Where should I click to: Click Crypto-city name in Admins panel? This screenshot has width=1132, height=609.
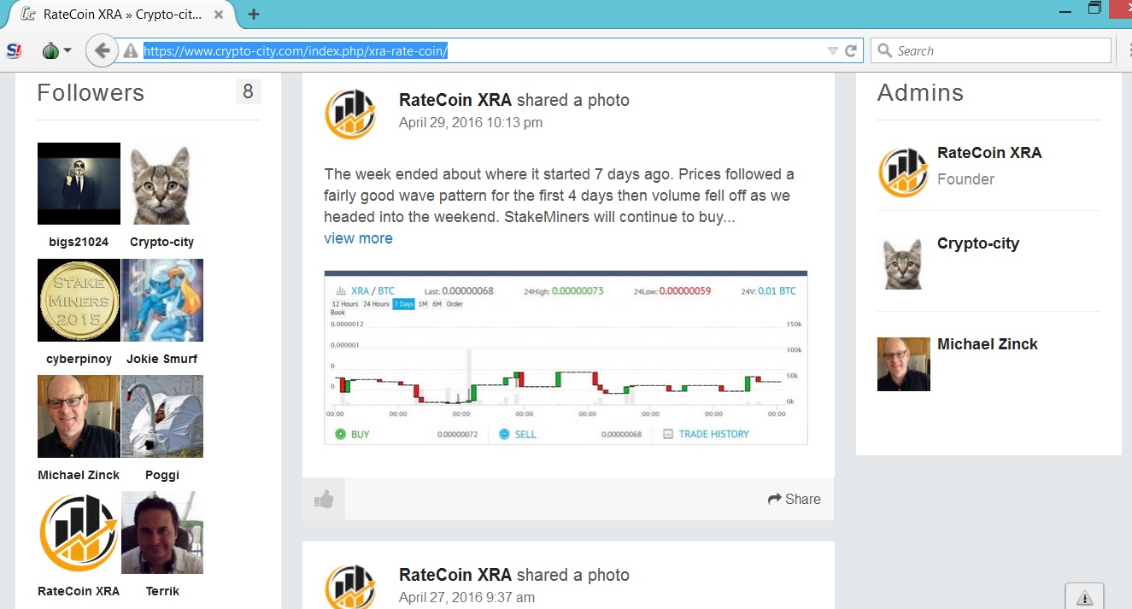click(x=978, y=243)
